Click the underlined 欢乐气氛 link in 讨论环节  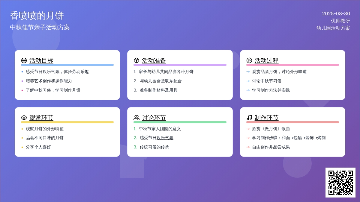(165, 138)
